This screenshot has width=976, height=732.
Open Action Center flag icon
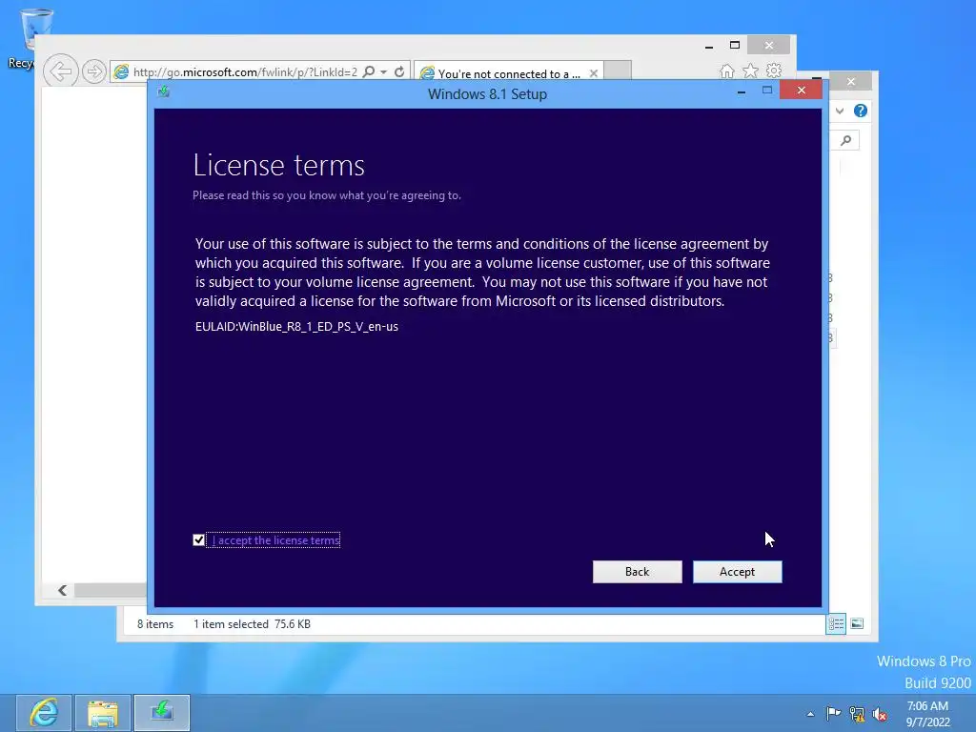(833, 713)
